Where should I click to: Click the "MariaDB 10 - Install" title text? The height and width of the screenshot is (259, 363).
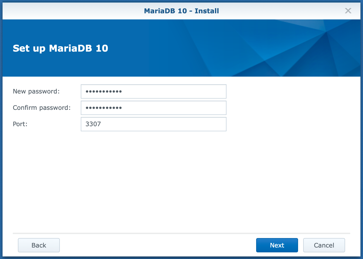pos(181,11)
